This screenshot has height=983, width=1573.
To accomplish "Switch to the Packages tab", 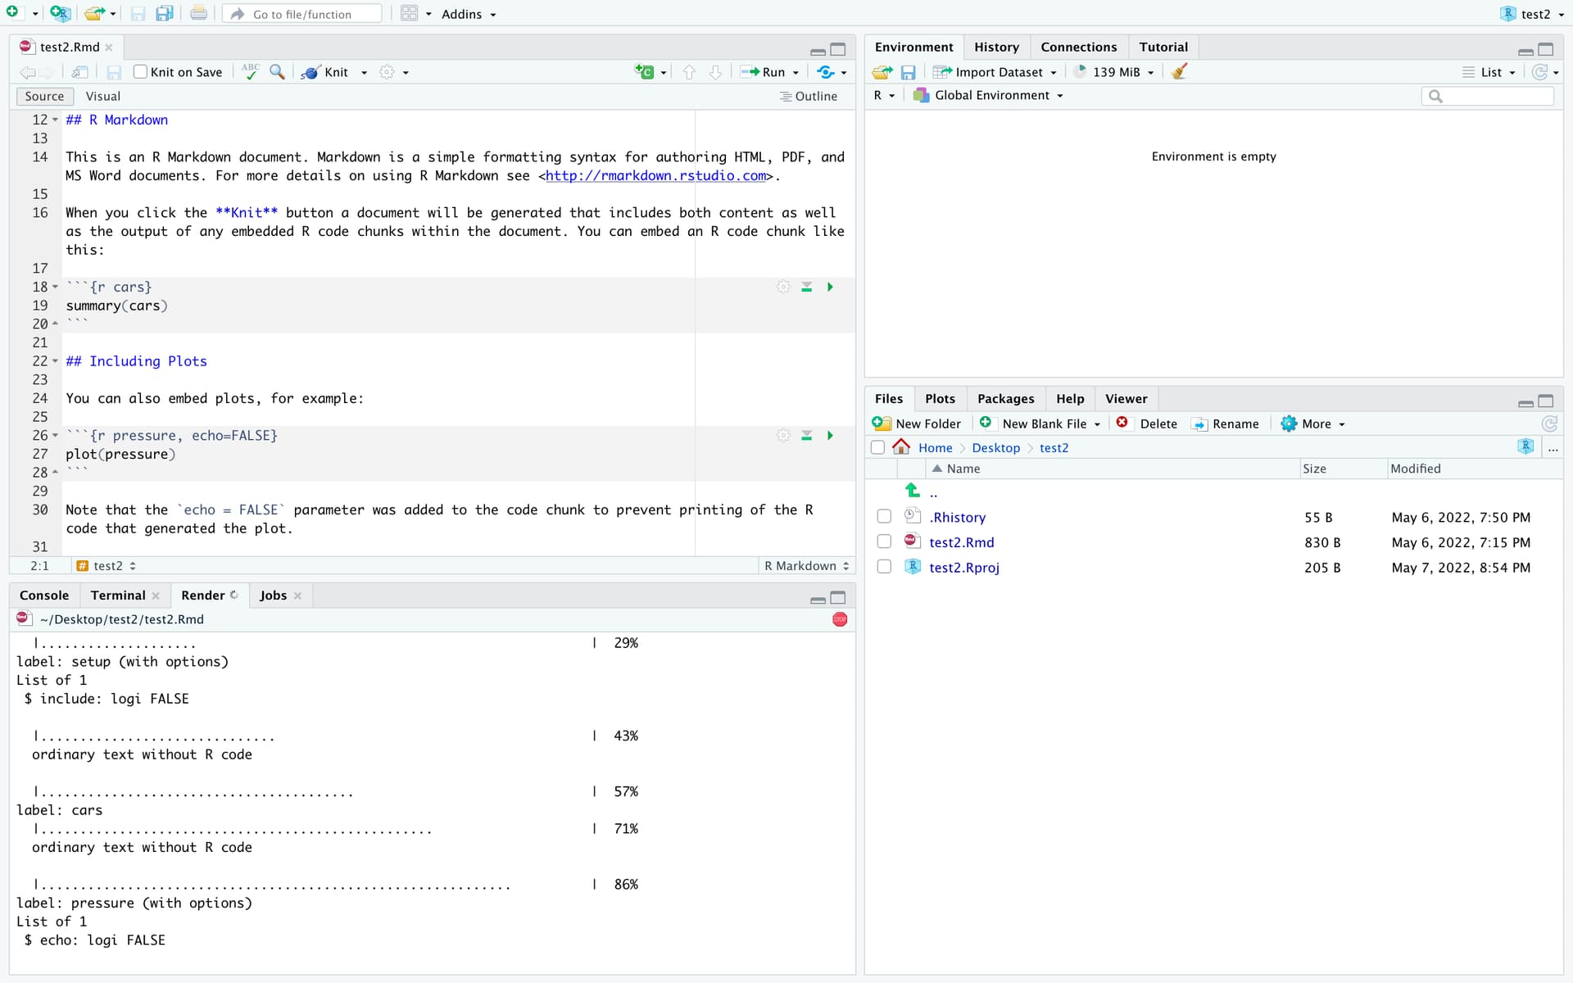I will (1005, 399).
